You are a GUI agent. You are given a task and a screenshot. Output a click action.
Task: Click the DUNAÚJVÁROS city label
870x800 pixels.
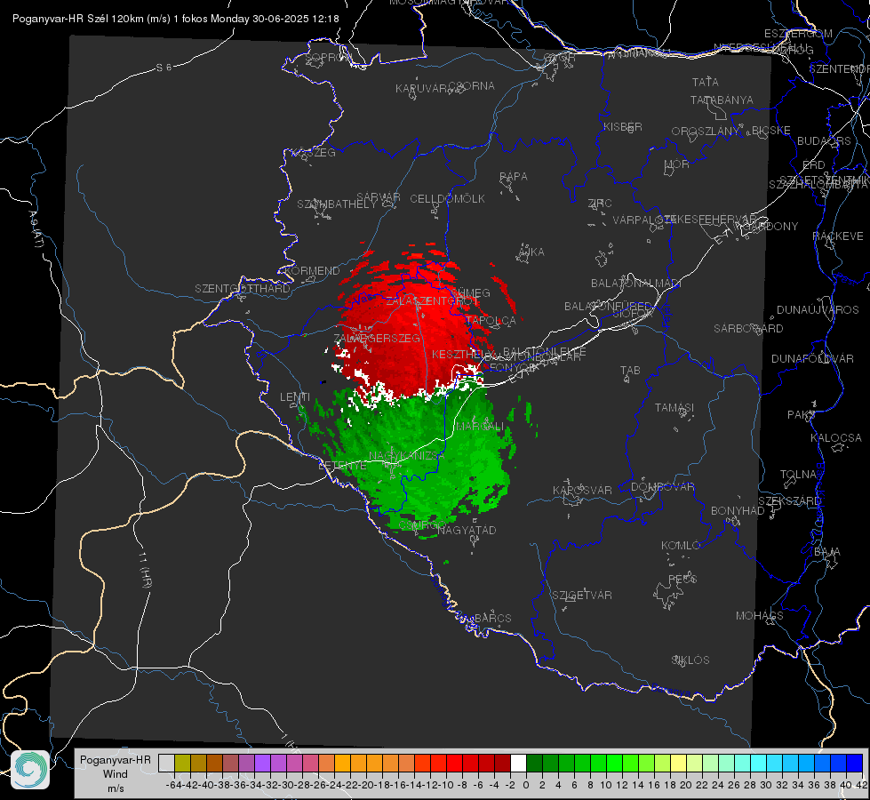818,310
